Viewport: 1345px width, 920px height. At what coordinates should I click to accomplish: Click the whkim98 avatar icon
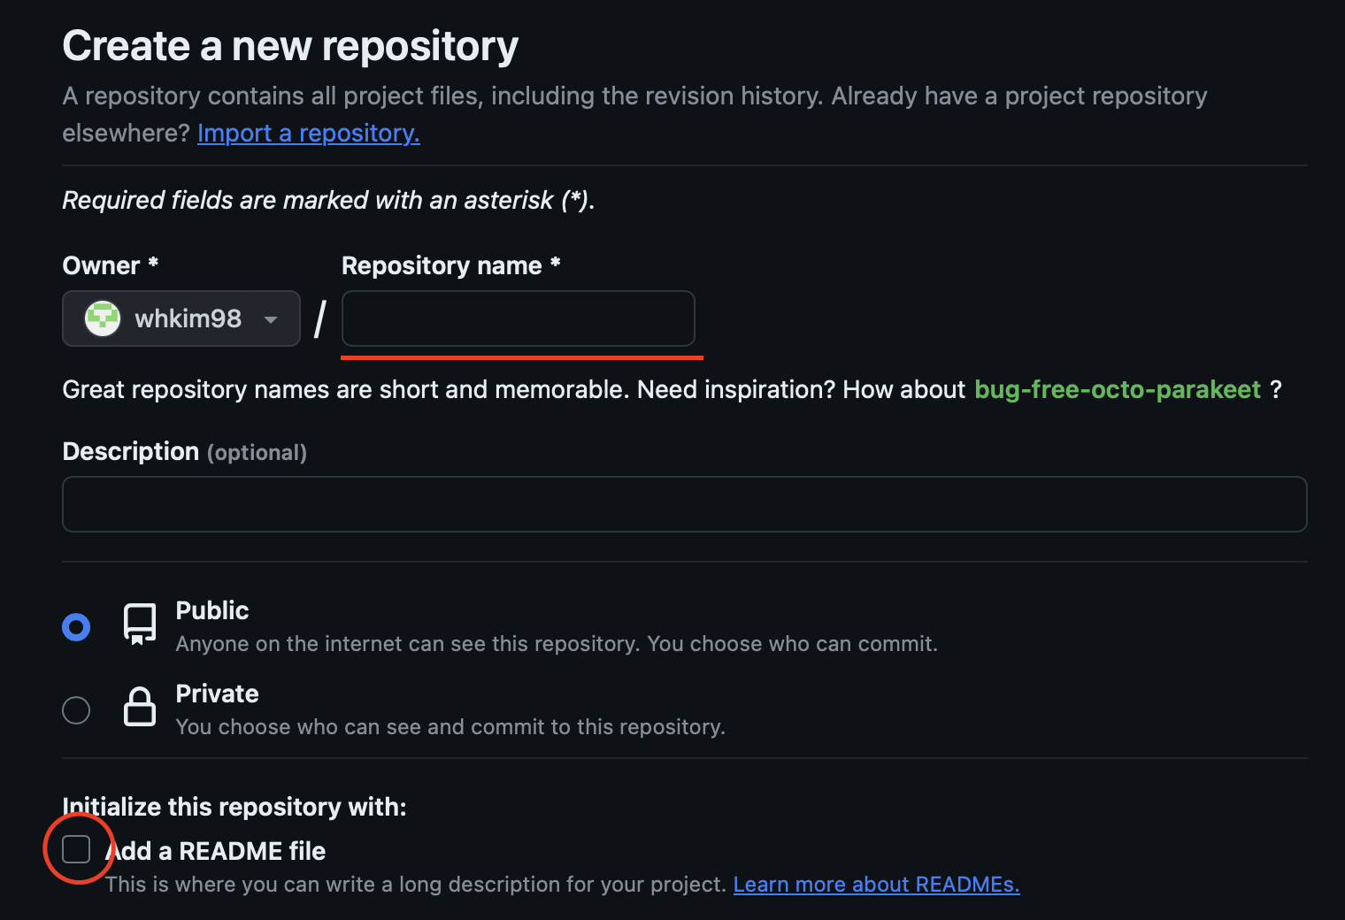point(103,318)
